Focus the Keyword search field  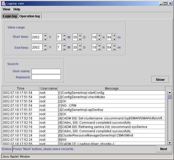46,77
